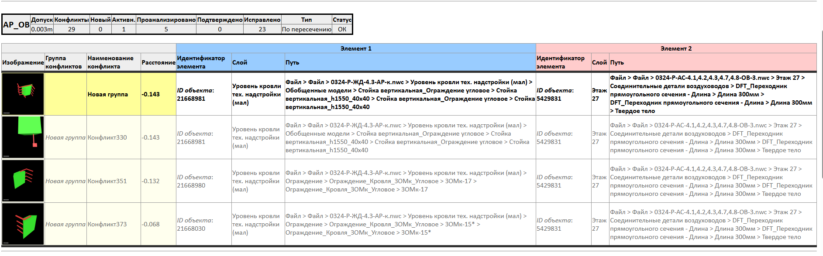The height and width of the screenshot is (256, 823).
Task: Click the Статус value OK
Action: pos(342,29)
